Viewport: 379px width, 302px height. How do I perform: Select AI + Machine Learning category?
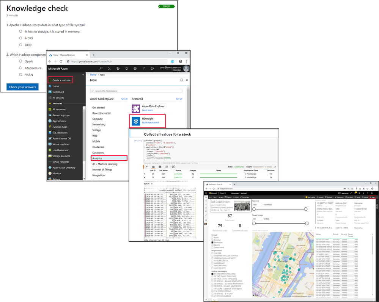tap(105, 164)
